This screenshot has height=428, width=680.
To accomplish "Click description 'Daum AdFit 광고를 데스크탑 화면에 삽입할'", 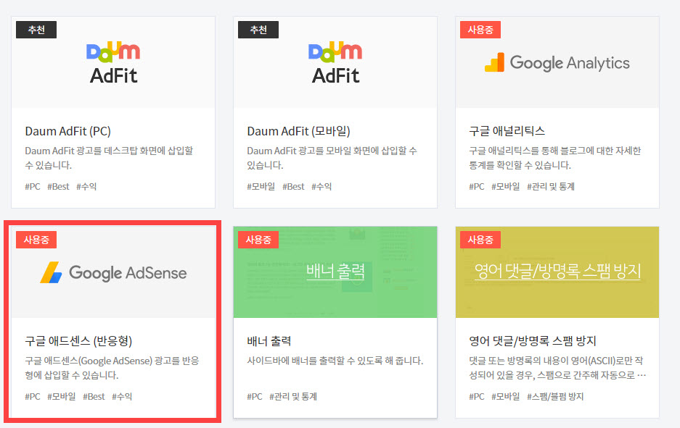I will click(x=109, y=151).
